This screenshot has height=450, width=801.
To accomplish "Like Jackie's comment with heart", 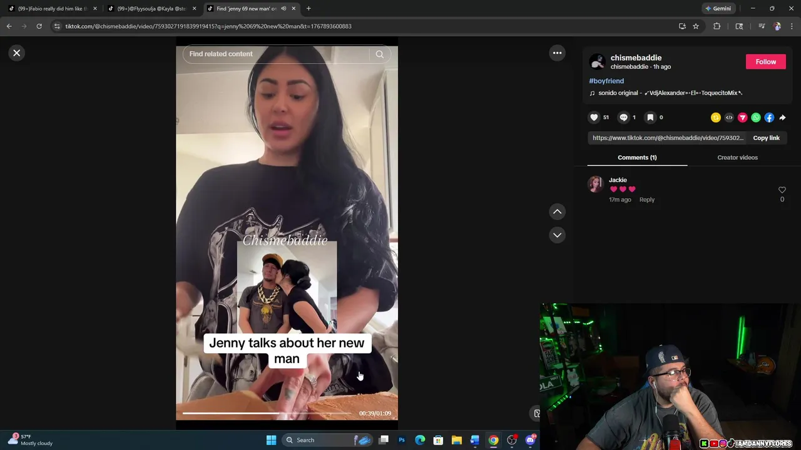I will click(x=782, y=190).
